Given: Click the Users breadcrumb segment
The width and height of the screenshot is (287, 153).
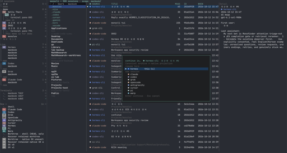Looking at the screenshot, I should (x=61, y=4).
